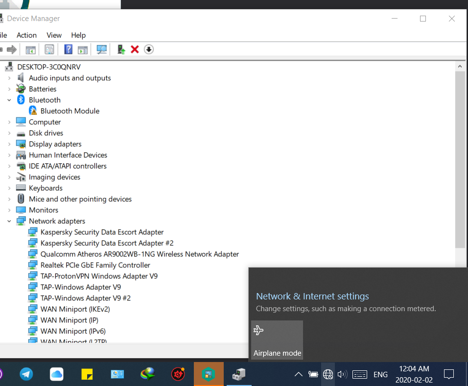Open the View menu
This screenshot has height=386, width=468.
click(54, 35)
